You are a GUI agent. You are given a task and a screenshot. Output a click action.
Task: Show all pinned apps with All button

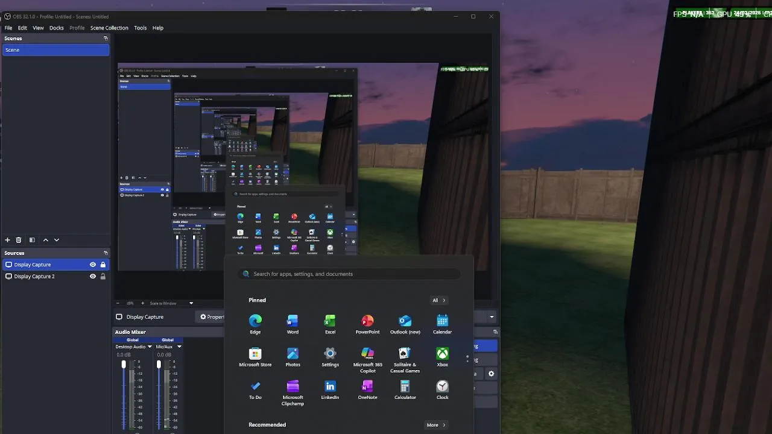(x=438, y=300)
